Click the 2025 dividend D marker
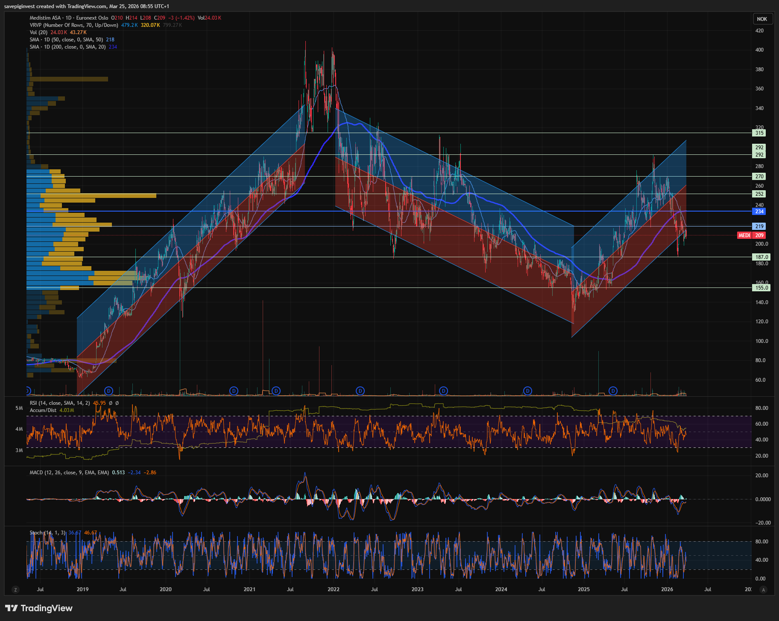The height and width of the screenshot is (621, 779). tap(613, 391)
